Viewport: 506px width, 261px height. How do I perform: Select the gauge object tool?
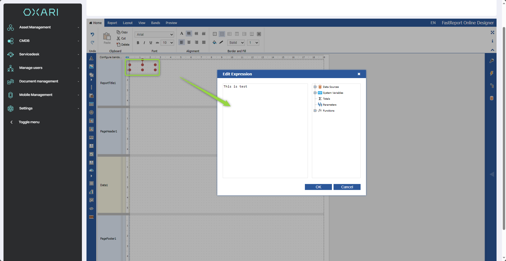pos(91,170)
